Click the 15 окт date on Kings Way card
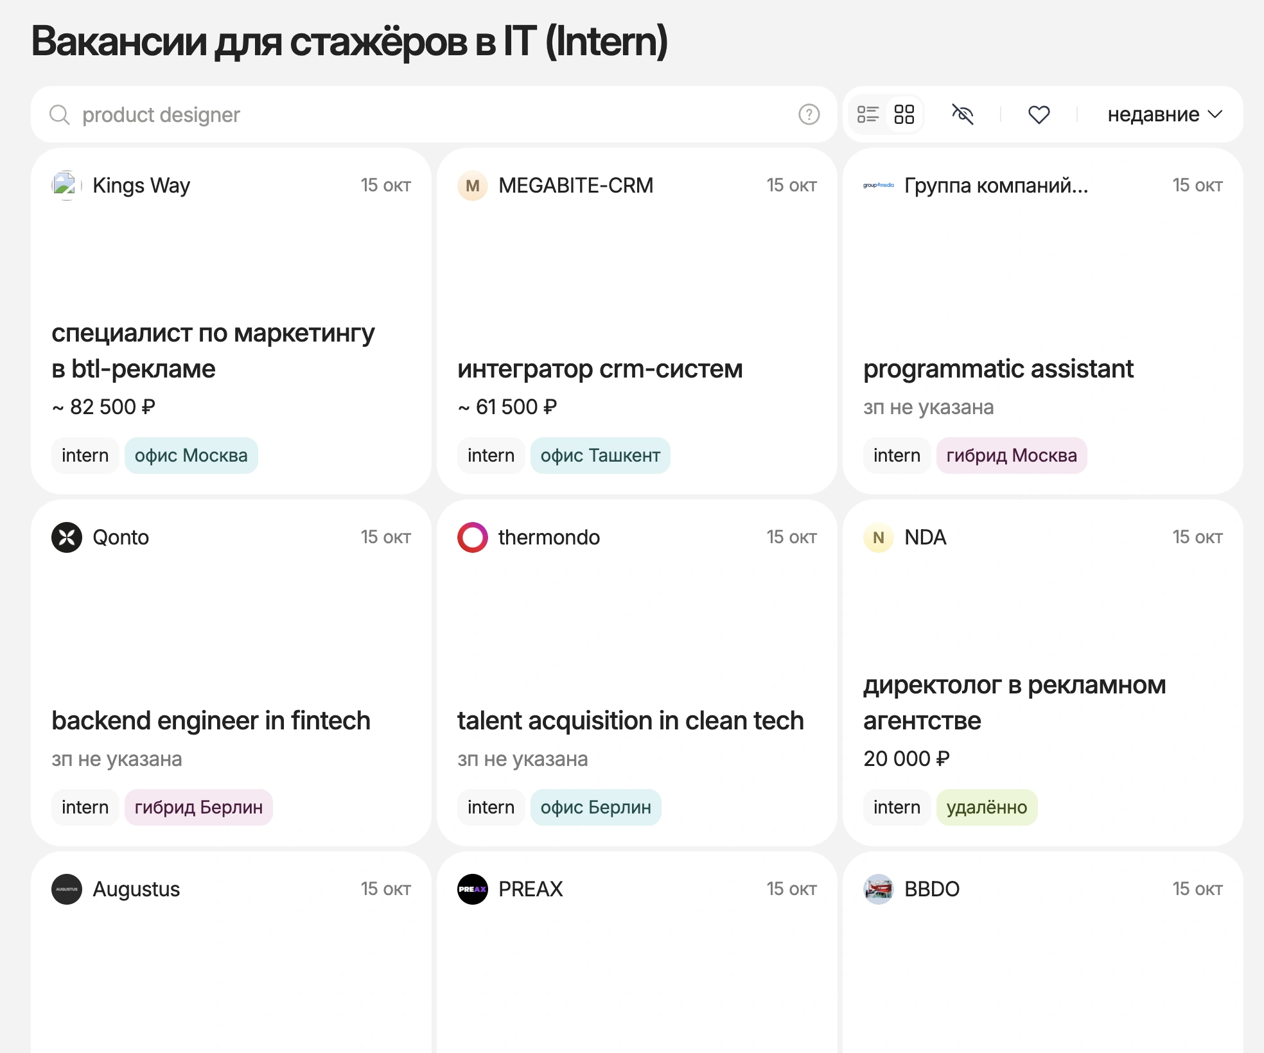The width and height of the screenshot is (1264, 1053). 385,186
